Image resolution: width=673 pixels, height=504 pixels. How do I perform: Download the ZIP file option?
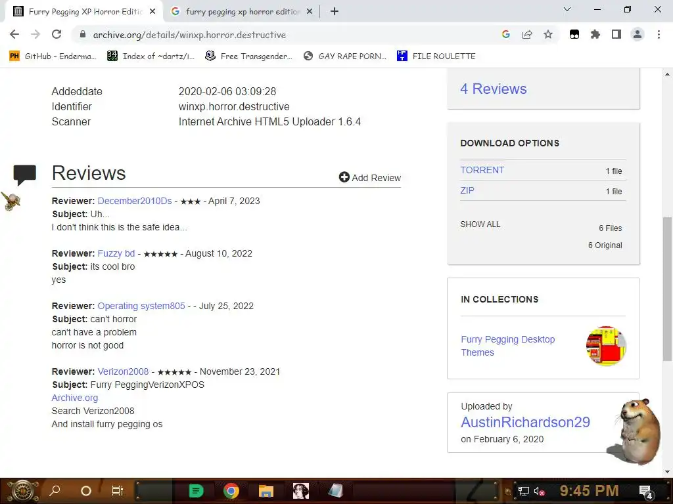point(467,190)
